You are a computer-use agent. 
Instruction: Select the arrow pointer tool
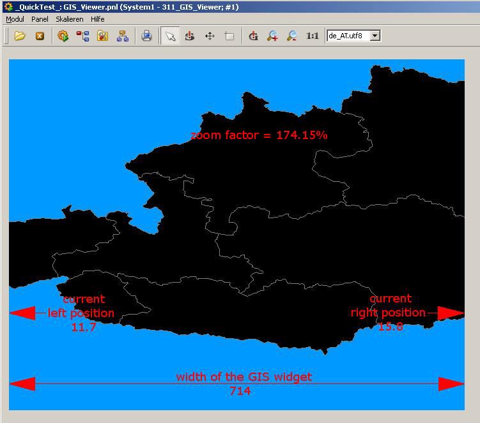tap(170, 36)
